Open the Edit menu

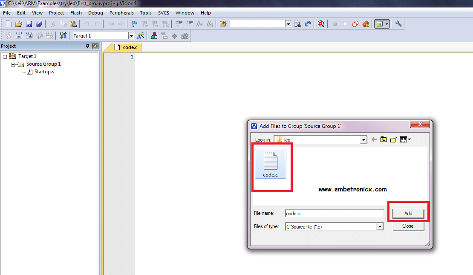point(21,13)
